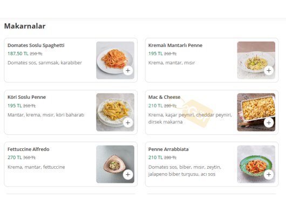Click the Penne Arrabbiata ingredients description

[x=185, y=170]
